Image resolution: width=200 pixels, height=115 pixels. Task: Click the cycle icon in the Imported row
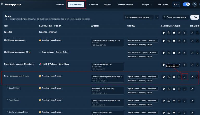(184, 33)
